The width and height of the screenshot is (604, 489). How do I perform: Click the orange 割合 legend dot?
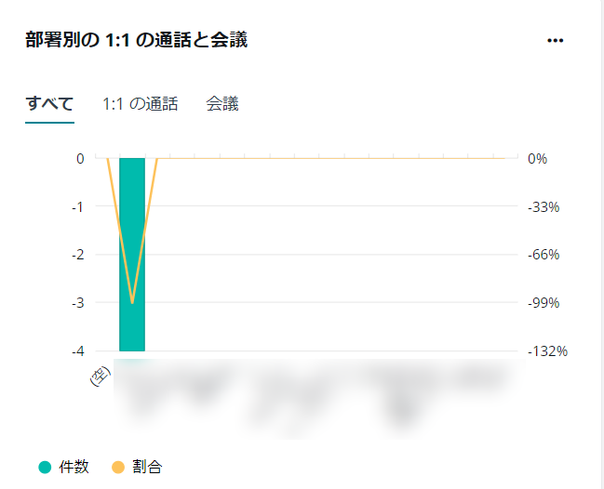118,468
